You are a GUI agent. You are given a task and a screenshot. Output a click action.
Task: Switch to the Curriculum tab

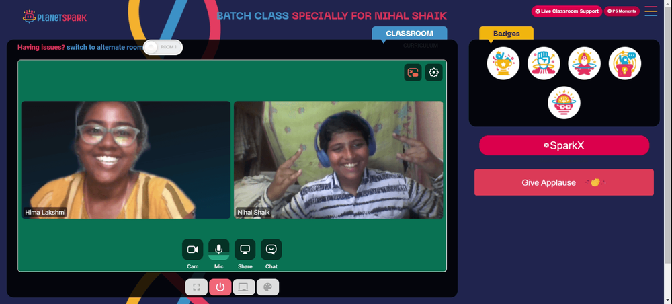point(421,46)
